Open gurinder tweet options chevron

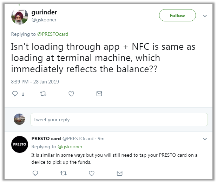click(x=205, y=16)
